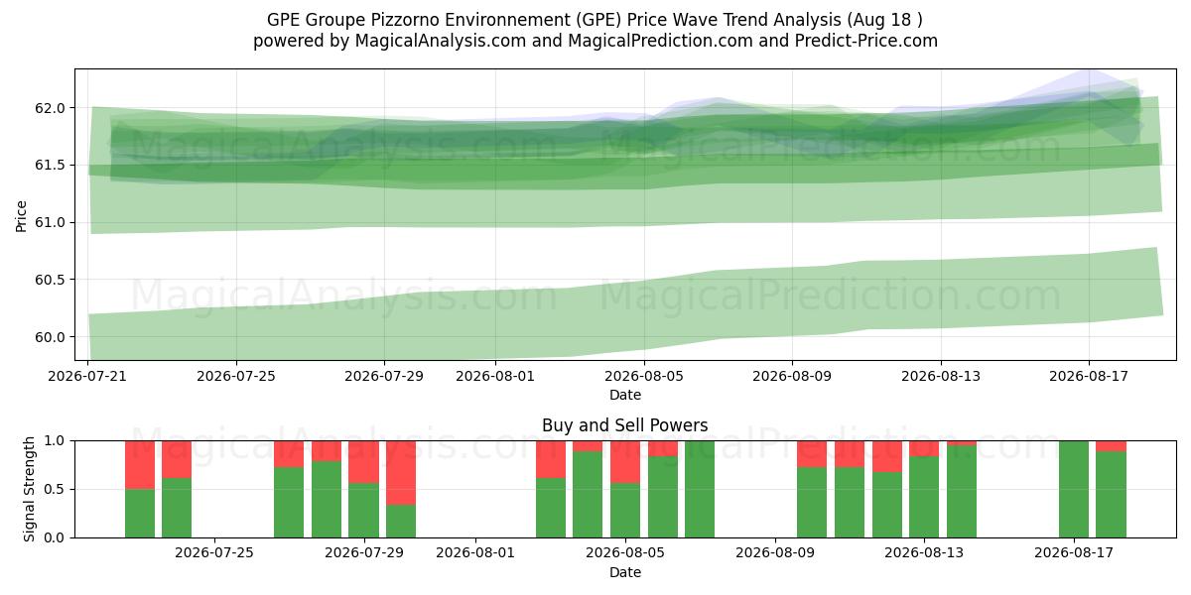The width and height of the screenshot is (1191, 595).
Task: Click the green bar section above 2026-08-13 tick
Action: coord(924,497)
